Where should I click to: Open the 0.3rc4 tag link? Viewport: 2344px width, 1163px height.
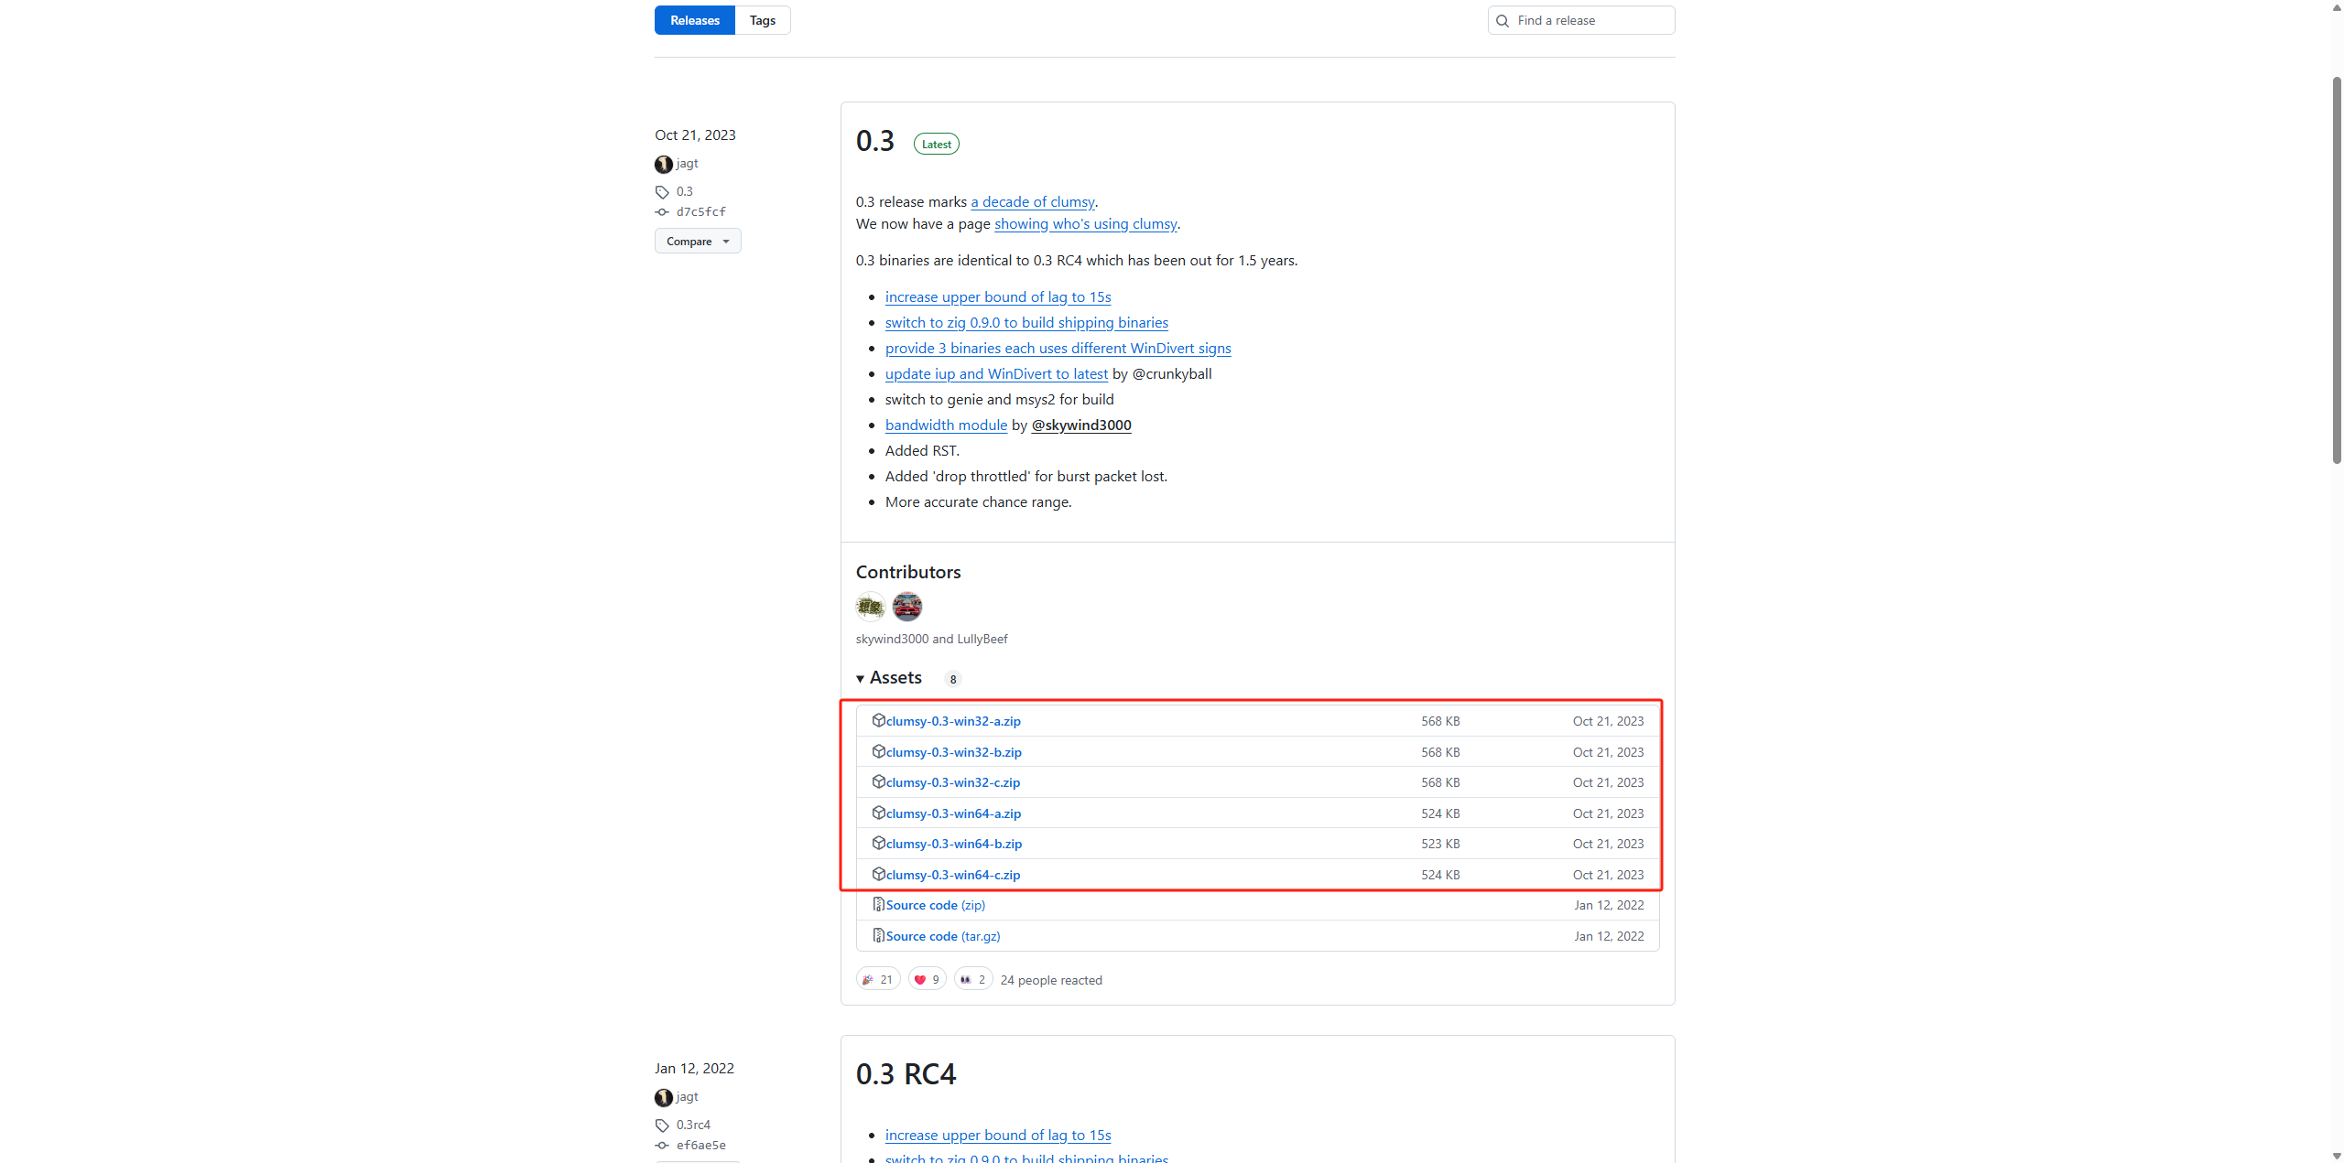point(693,1125)
